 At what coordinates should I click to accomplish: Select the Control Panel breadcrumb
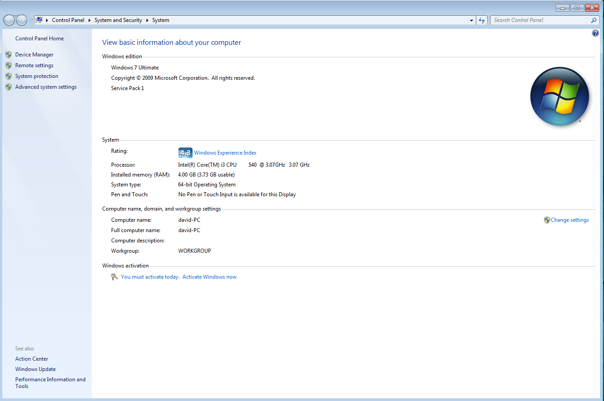tap(68, 20)
